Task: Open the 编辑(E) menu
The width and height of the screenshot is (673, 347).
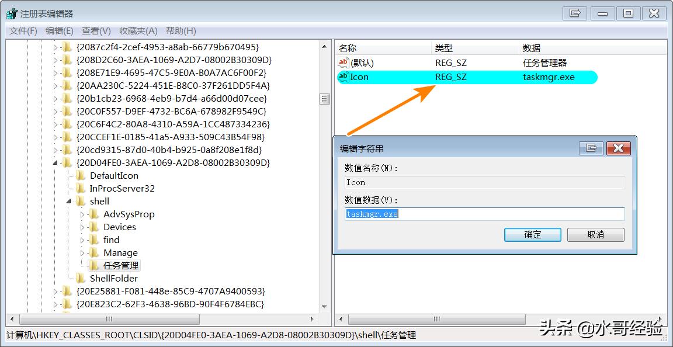Action: (x=59, y=31)
